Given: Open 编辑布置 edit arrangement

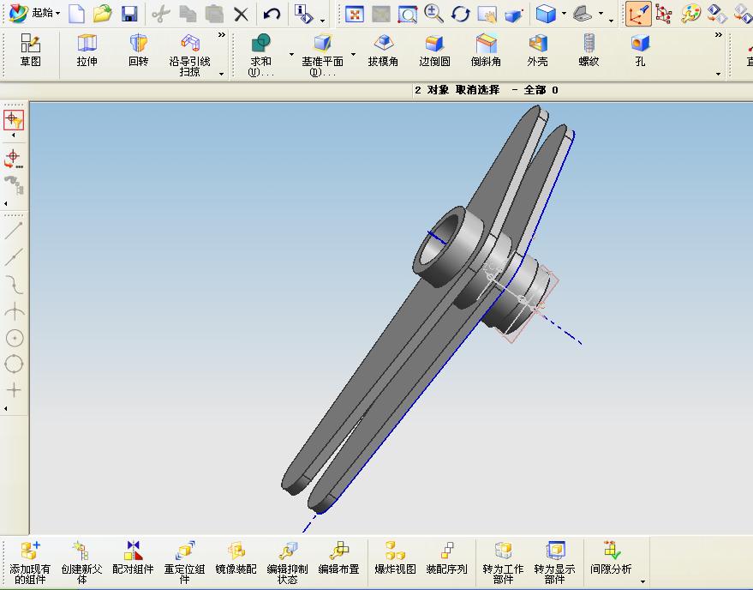Looking at the screenshot, I should click(x=338, y=557).
